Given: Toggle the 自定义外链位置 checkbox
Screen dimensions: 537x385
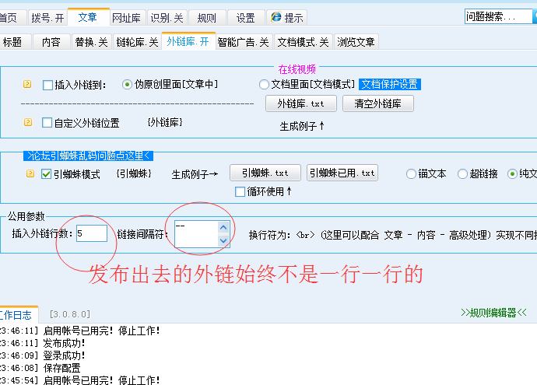Looking at the screenshot, I should click(x=47, y=123).
